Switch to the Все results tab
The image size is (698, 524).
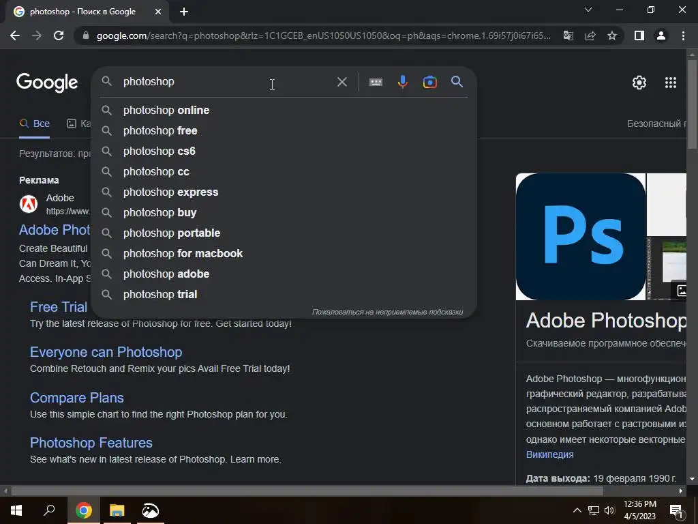coord(35,124)
